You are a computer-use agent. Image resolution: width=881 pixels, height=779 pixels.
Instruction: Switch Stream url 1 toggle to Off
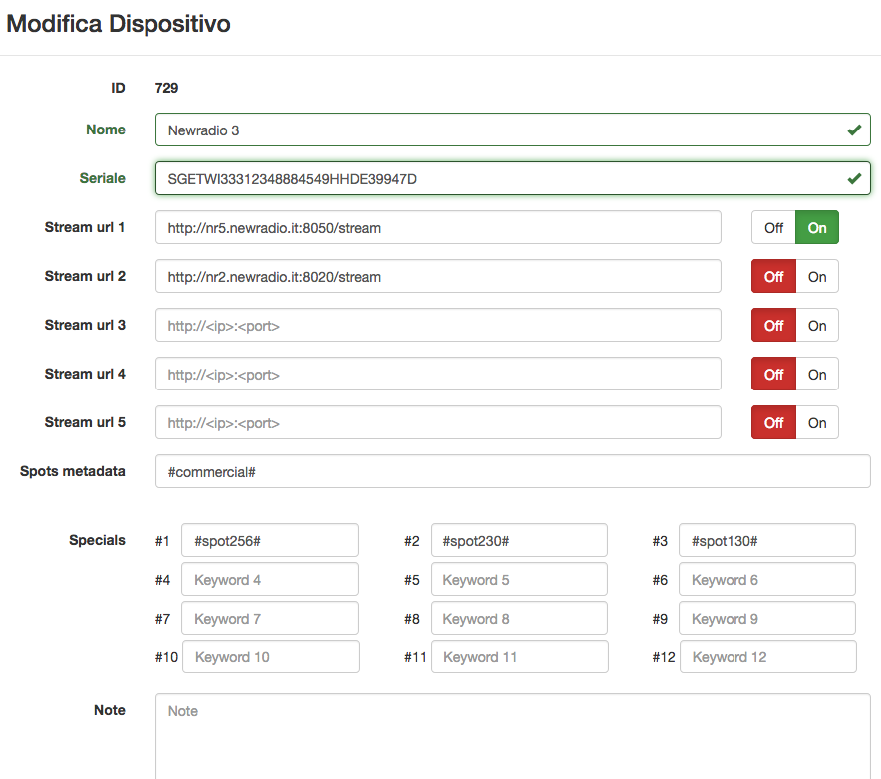pos(773,227)
